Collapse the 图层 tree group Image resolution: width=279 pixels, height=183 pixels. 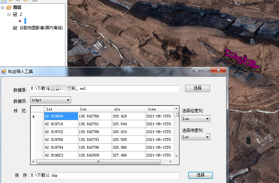pos(3,7)
